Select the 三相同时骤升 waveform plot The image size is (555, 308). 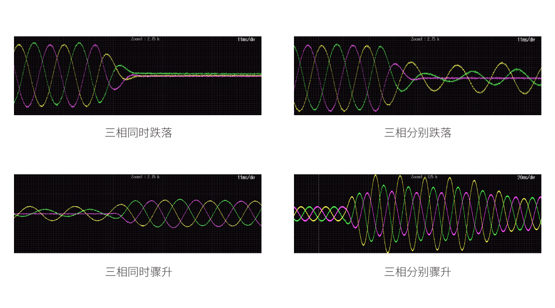137,214
